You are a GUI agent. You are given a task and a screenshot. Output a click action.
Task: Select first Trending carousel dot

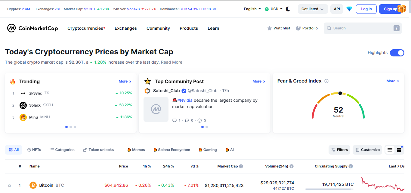tap(66, 127)
